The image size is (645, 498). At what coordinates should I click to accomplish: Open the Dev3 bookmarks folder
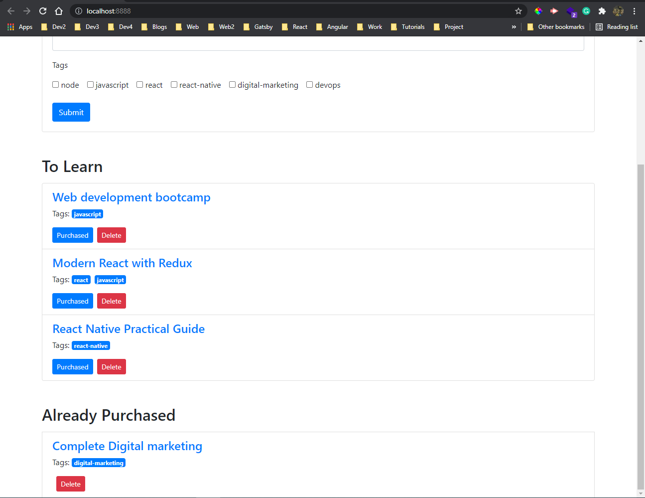coord(87,27)
